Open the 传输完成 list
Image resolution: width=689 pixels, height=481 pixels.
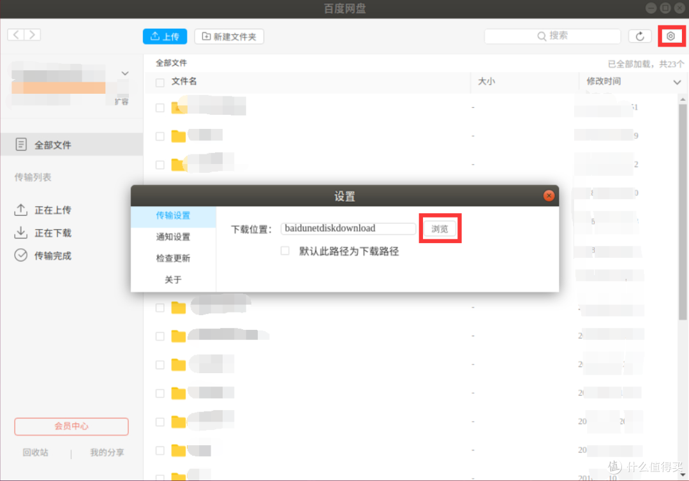(43, 256)
